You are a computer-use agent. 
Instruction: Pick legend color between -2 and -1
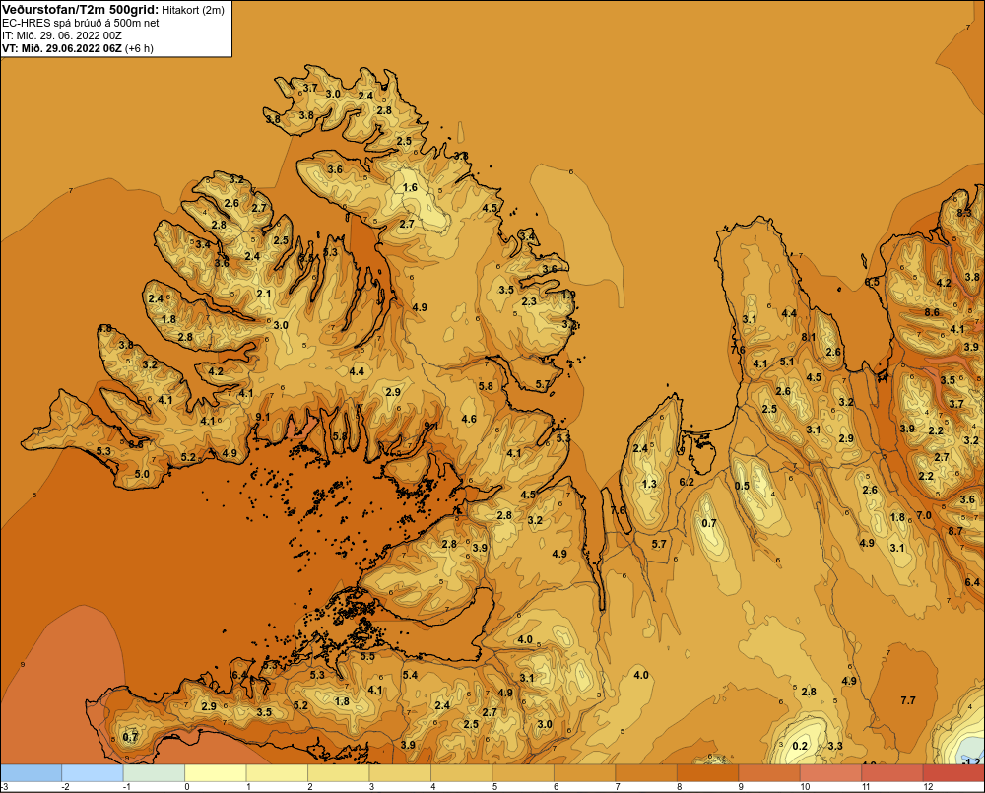(93, 772)
